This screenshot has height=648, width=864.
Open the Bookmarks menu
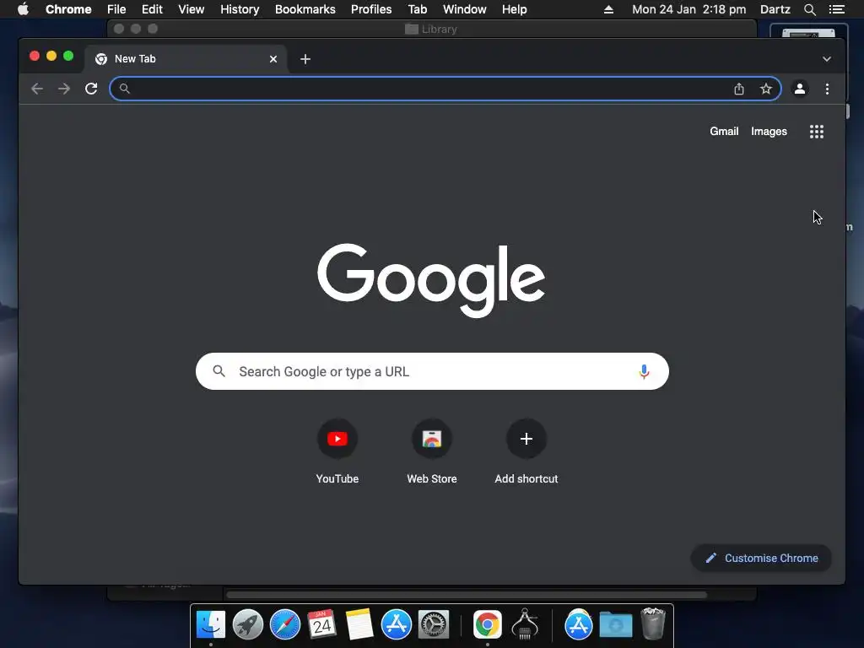(305, 9)
